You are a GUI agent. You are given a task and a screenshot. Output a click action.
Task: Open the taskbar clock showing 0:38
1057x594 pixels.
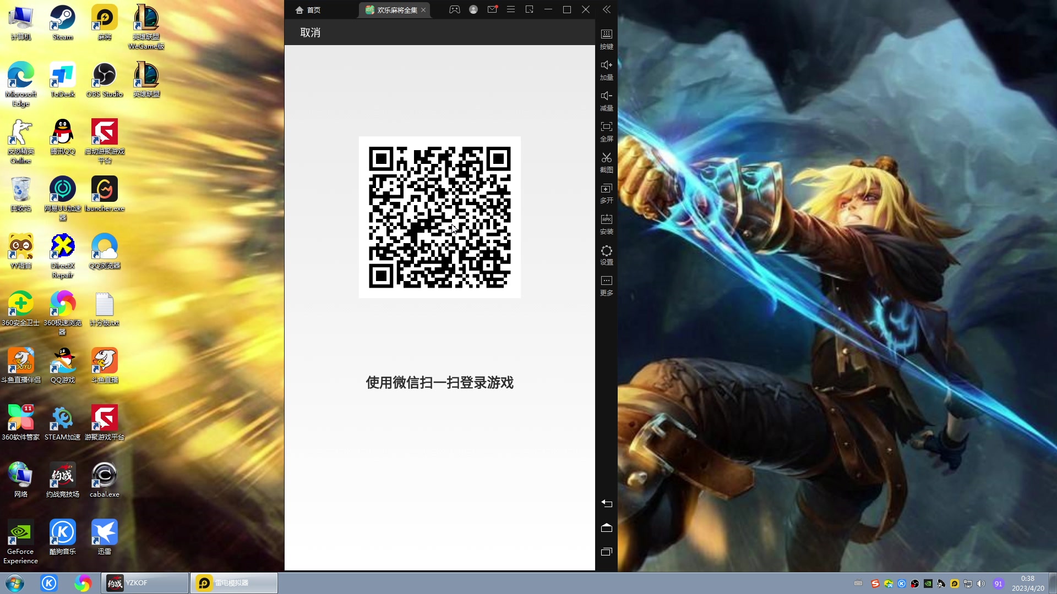[x=1027, y=583]
